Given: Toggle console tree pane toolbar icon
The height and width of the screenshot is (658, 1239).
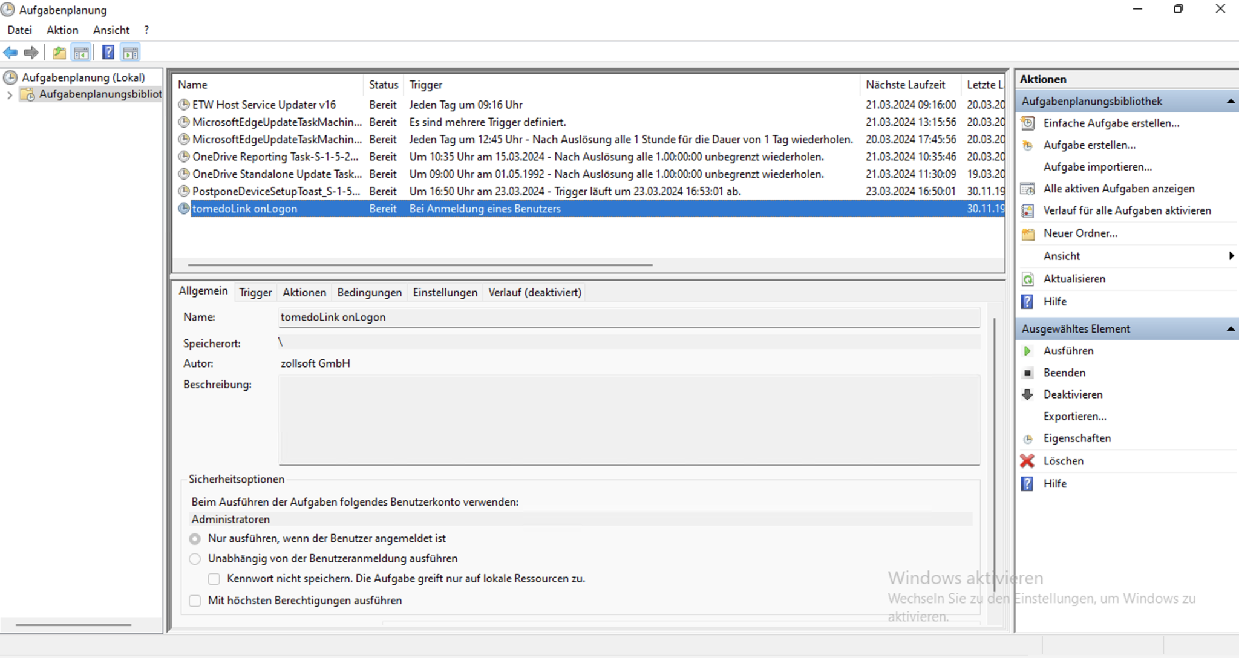Looking at the screenshot, I should [81, 53].
